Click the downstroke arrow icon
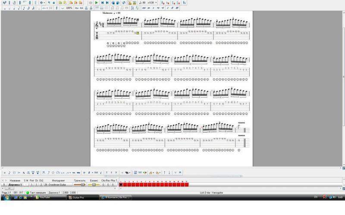Screen dimensions: 345x215 [169, 173]
